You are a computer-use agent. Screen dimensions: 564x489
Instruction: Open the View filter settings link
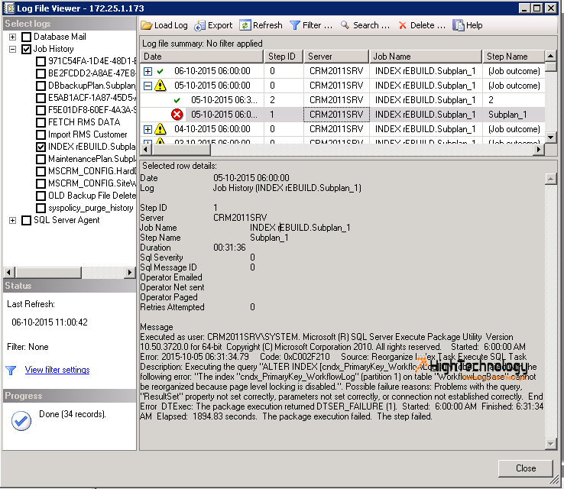tap(57, 370)
